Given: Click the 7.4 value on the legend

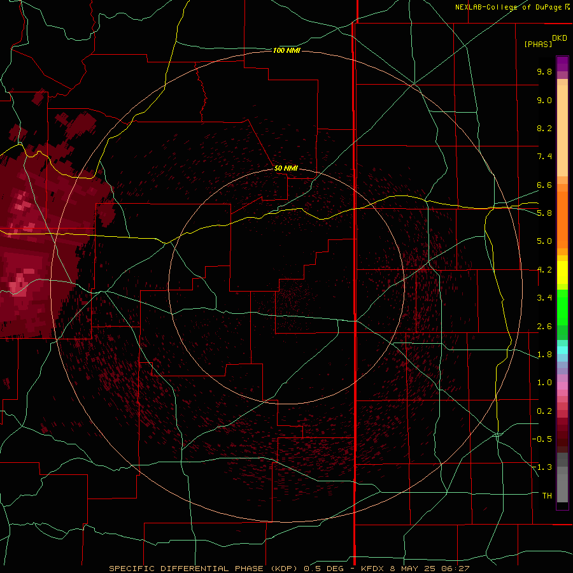Looking at the screenshot, I should tap(544, 157).
